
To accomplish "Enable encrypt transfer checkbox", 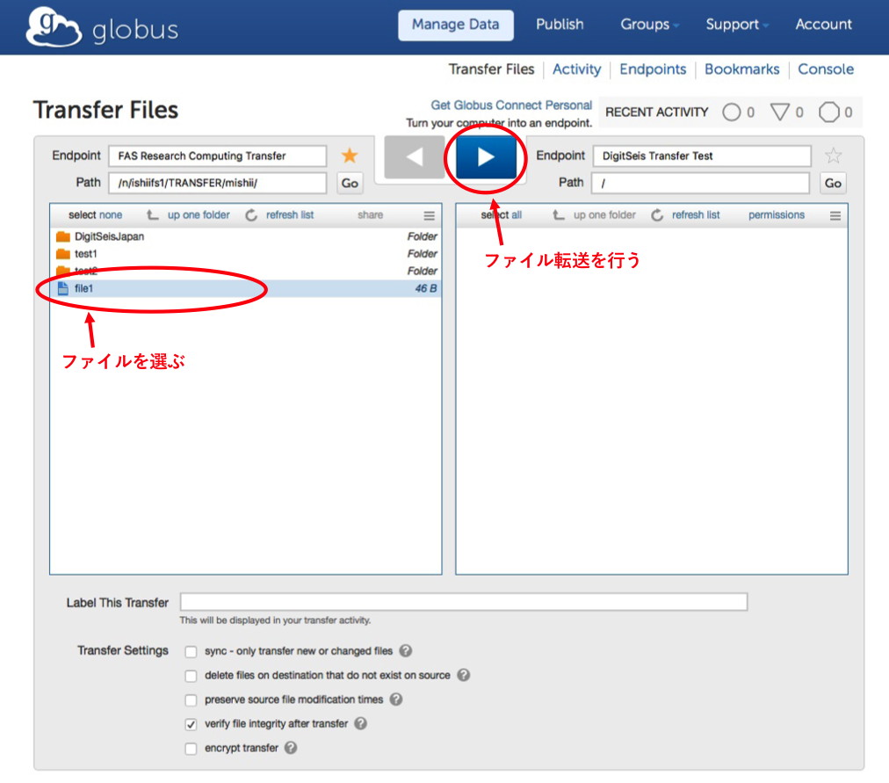I will point(192,749).
